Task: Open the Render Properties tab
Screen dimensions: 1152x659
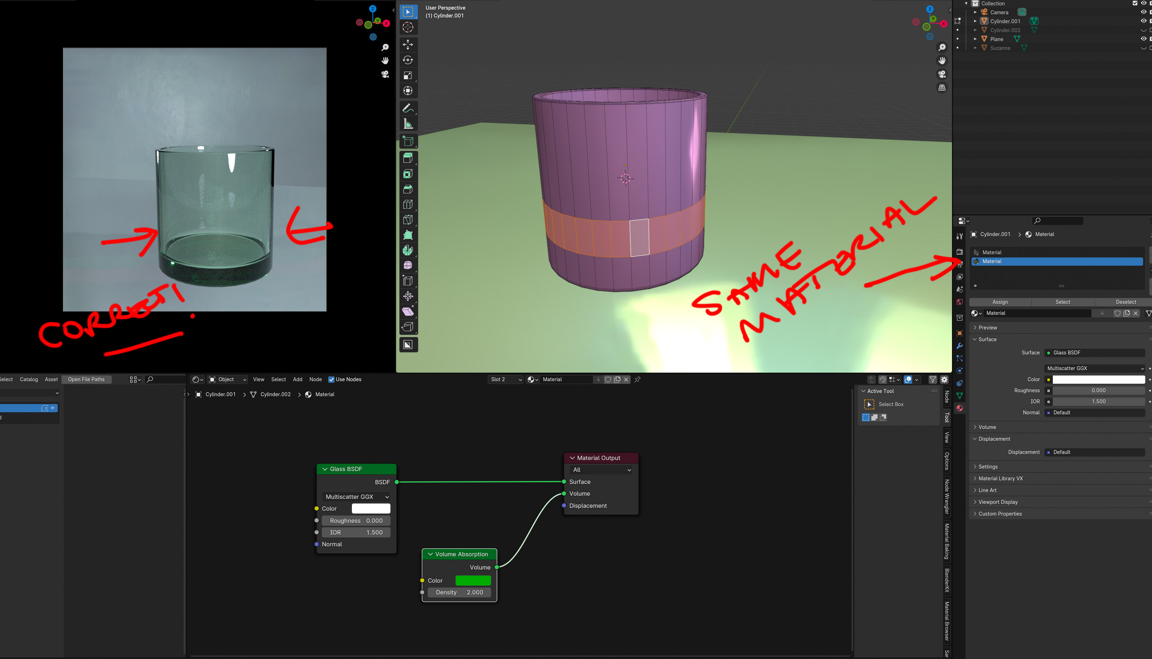Action: point(960,252)
